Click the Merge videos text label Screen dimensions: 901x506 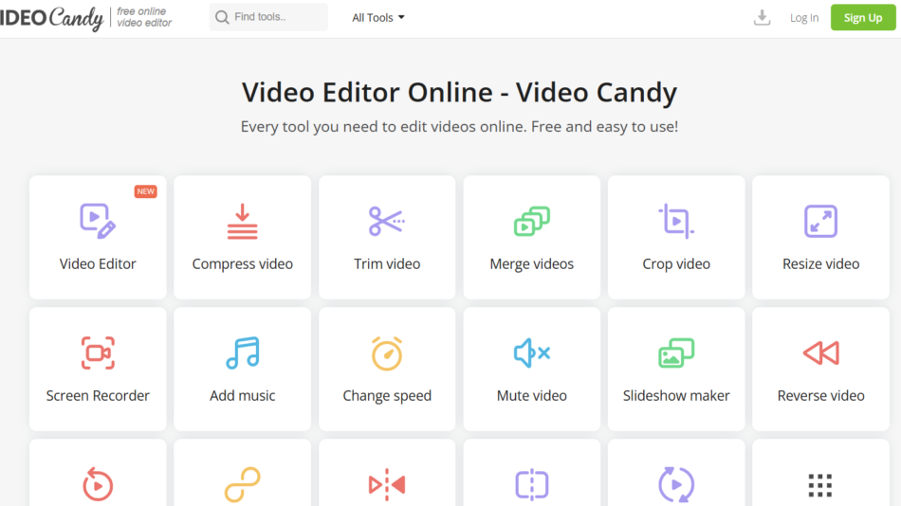pyautogui.click(x=531, y=264)
